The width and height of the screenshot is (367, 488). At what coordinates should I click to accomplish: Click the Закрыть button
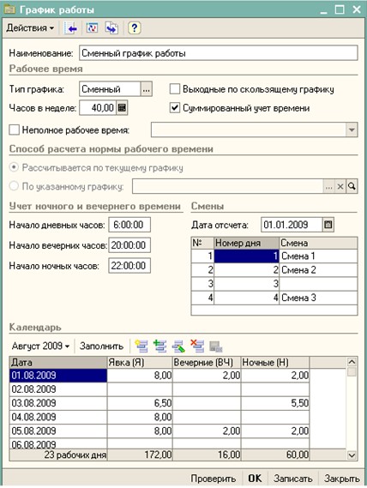[342, 479]
